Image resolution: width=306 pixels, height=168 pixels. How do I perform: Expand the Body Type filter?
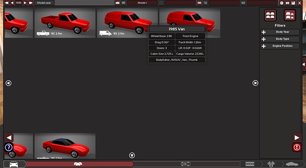click(x=280, y=39)
